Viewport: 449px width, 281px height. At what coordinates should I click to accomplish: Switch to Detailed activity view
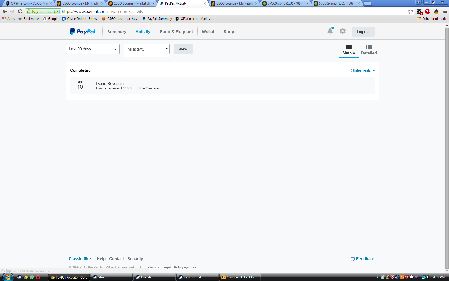coord(369,50)
